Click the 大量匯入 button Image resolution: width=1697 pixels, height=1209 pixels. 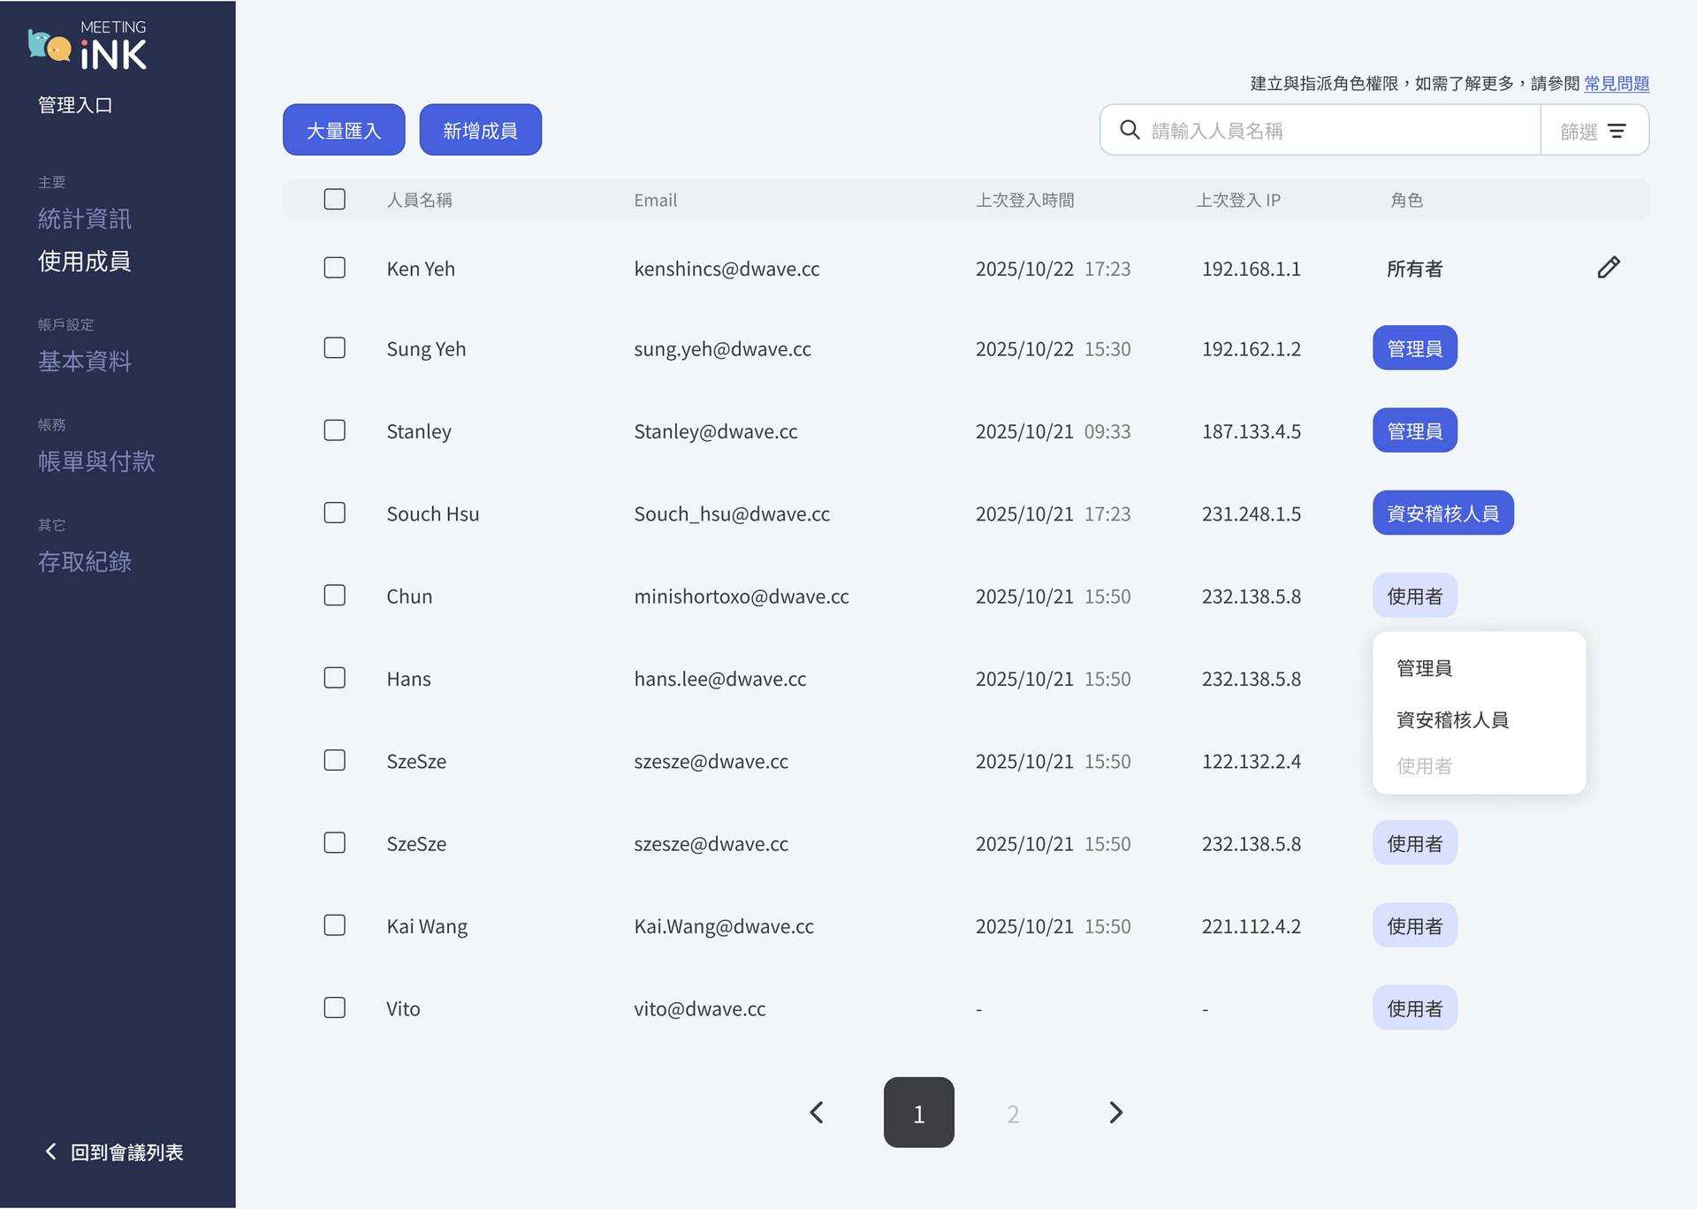[x=344, y=130]
